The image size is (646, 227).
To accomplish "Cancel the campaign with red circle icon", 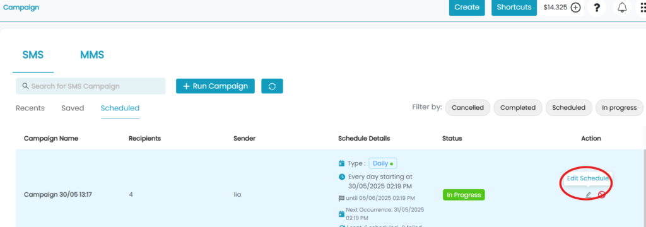I will 601,195.
